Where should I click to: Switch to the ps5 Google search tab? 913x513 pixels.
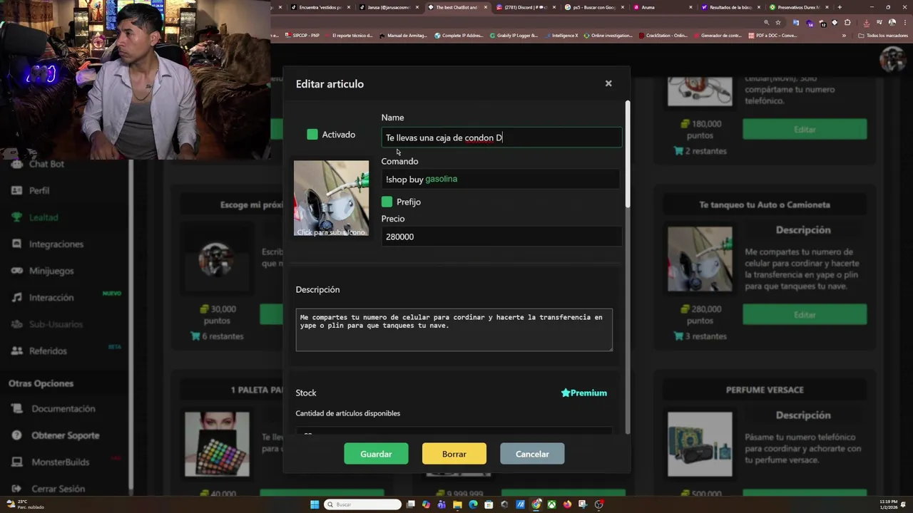pyautogui.click(x=594, y=7)
